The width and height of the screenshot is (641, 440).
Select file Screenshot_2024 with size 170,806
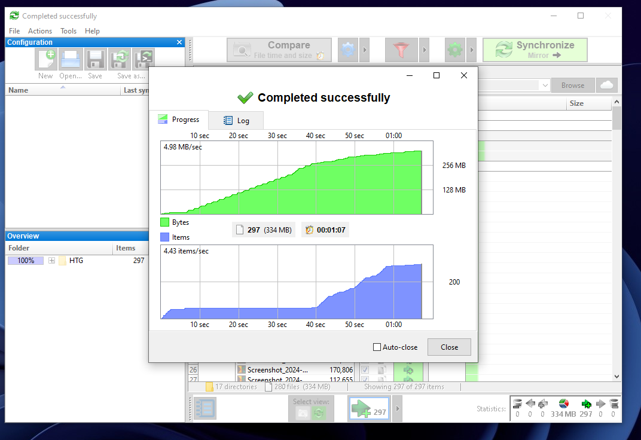pyautogui.click(x=294, y=369)
